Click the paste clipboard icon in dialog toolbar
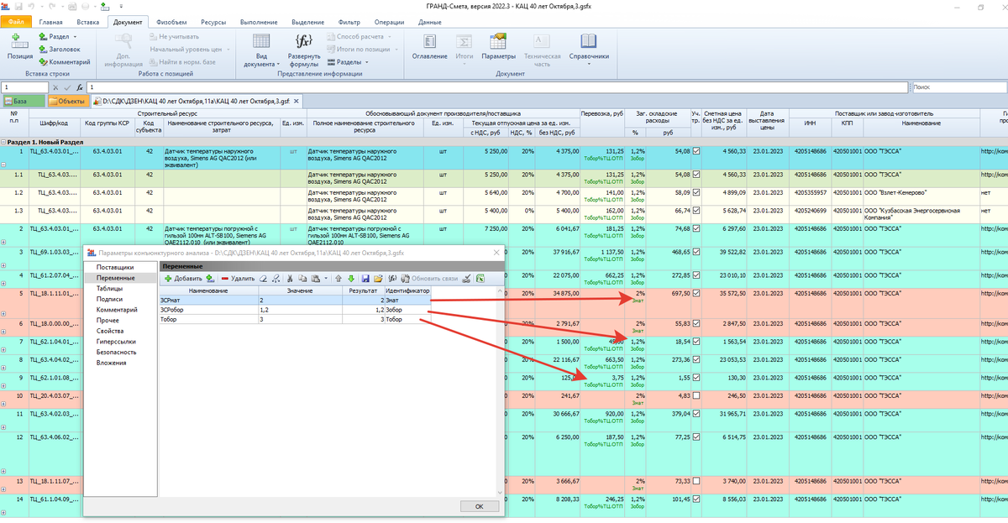Viewport: 1008px width, 523px height. [x=314, y=278]
